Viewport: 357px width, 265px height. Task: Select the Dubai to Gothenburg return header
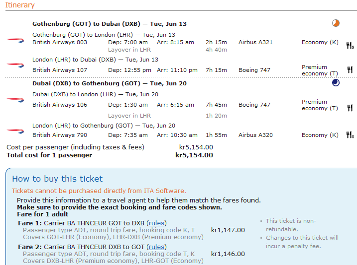tap(110, 83)
